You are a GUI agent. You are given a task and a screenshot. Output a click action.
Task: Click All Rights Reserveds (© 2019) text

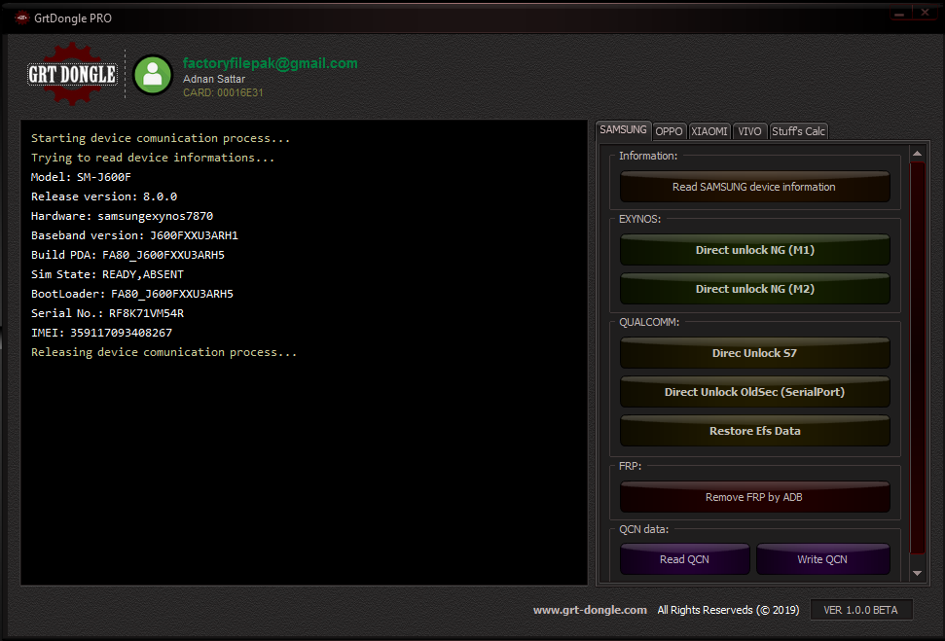728,610
